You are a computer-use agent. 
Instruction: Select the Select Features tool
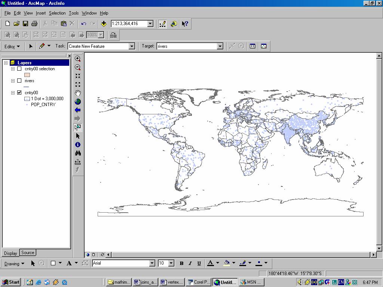click(78, 127)
